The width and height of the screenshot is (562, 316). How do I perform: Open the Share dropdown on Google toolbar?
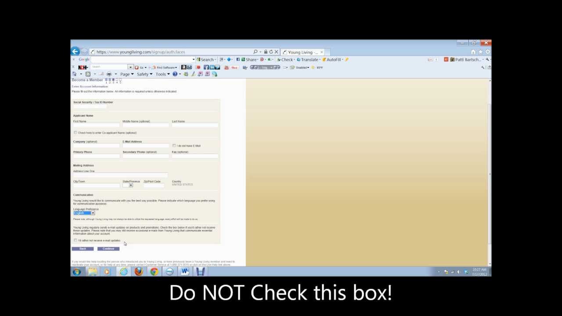(x=250, y=60)
